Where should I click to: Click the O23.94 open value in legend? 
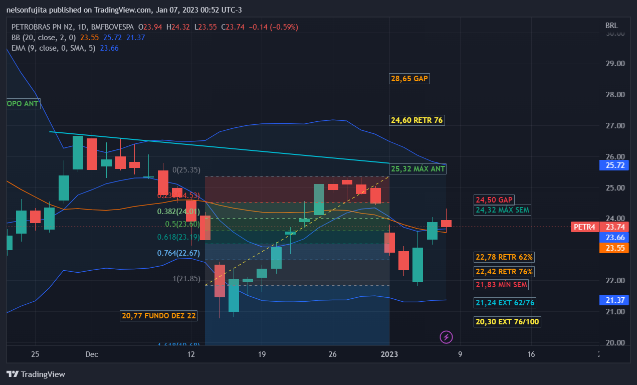(x=150, y=27)
